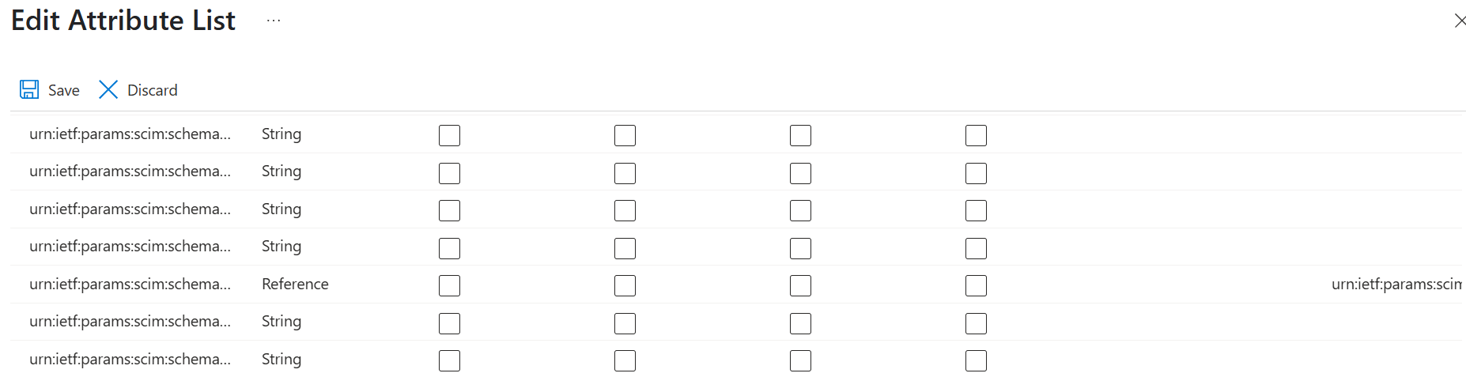
Task: Click the Discard X icon
Action: (108, 89)
